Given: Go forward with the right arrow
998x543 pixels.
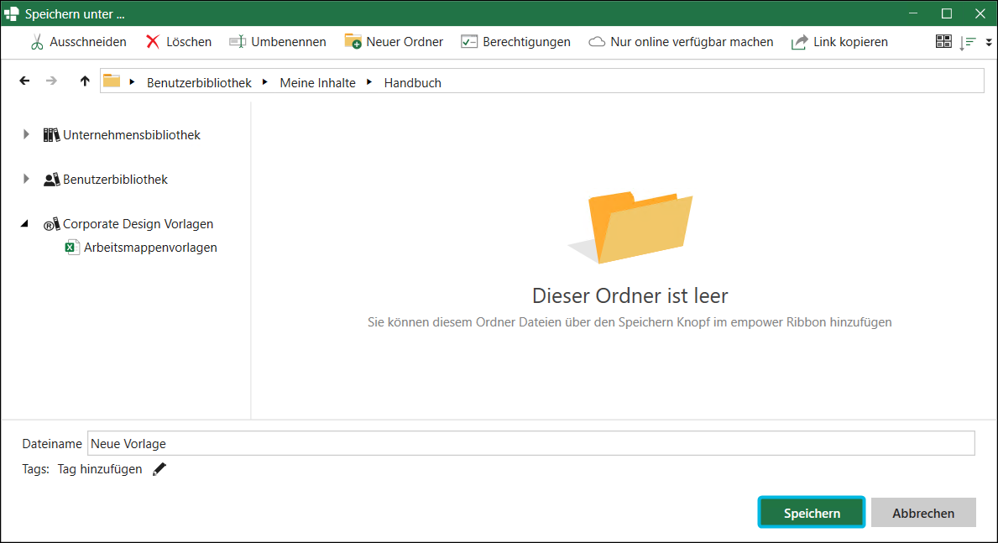Looking at the screenshot, I should [x=51, y=81].
